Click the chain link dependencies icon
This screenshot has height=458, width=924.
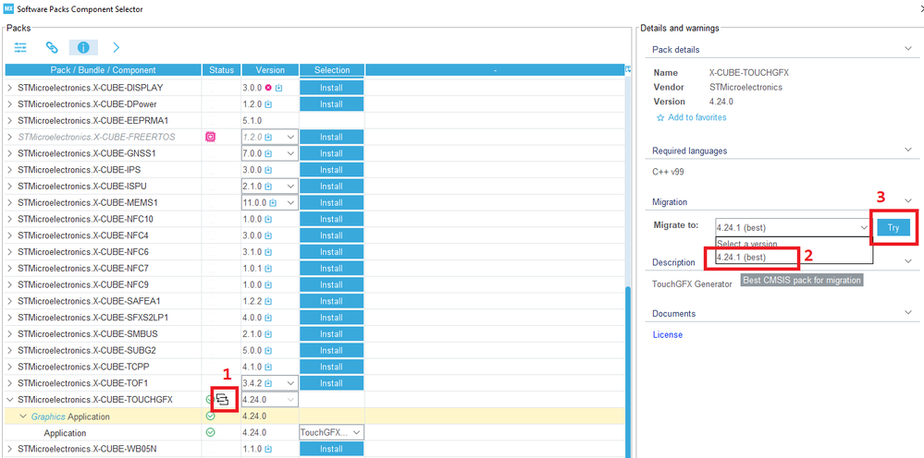click(52, 47)
